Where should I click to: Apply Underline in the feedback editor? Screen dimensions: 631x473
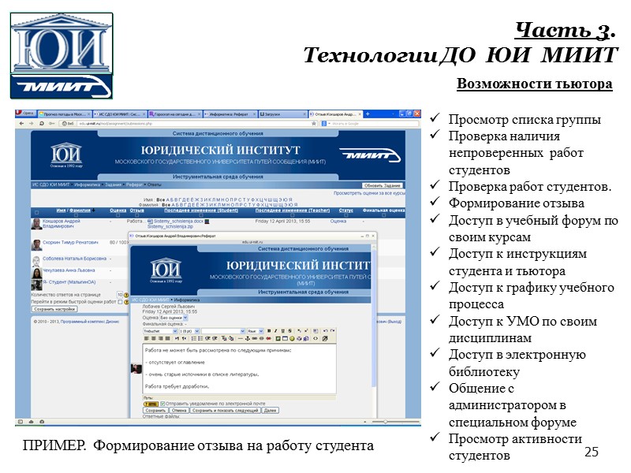point(283,331)
